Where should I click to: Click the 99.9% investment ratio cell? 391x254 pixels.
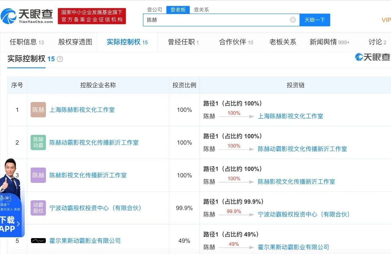click(x=184, y=208)
